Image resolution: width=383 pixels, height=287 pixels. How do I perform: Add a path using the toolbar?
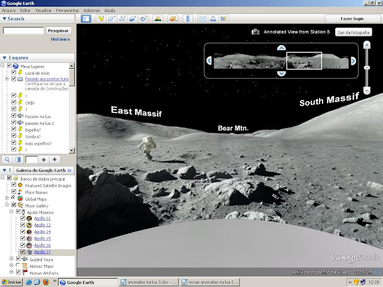point(121,19)
